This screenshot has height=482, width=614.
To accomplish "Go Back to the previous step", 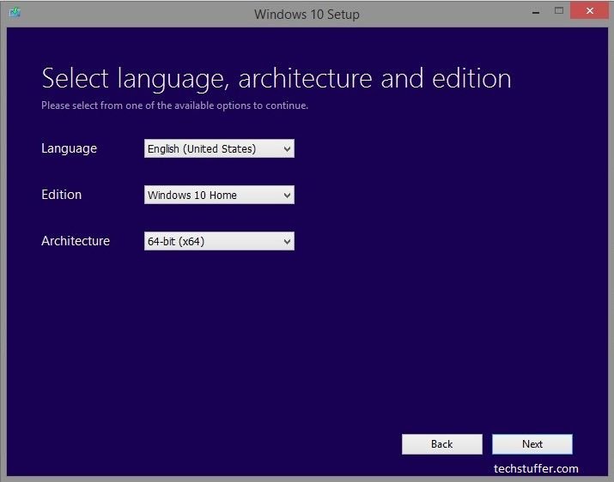I will point(442,444).
